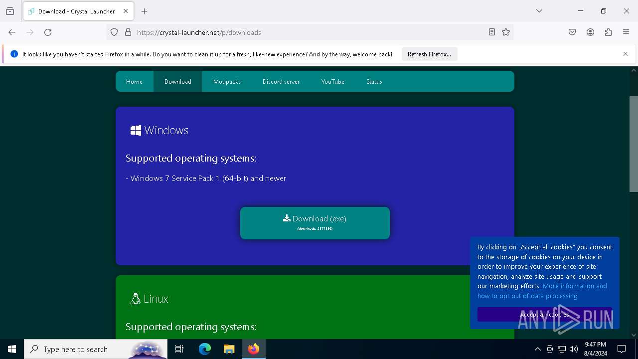Click the Linux heading text
Image resolution: width=638 pixels, height=359 pixels.
(156, 299)
